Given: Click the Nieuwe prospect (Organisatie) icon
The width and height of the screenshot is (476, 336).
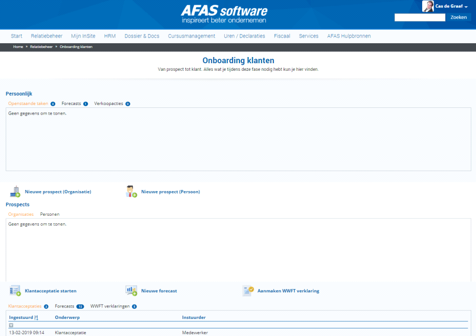Looking at the screenshot, I should (15, 191).
